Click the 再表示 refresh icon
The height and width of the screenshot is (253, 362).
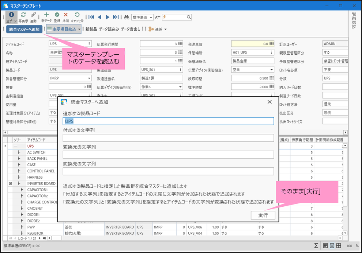tap(23, 15)
